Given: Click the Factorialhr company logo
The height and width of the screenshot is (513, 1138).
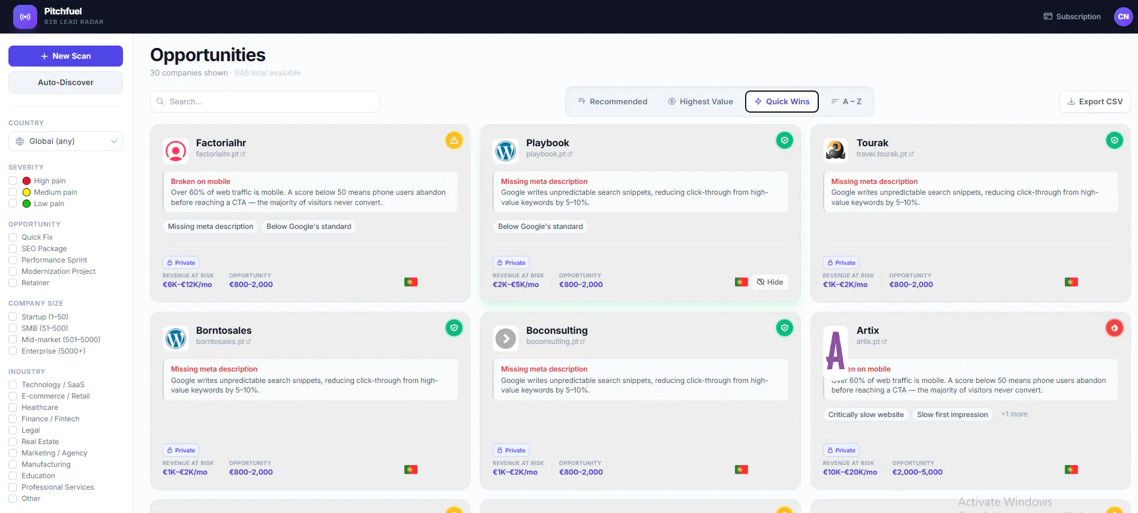Looking at the screenshot, I should (x=176, y=151).
